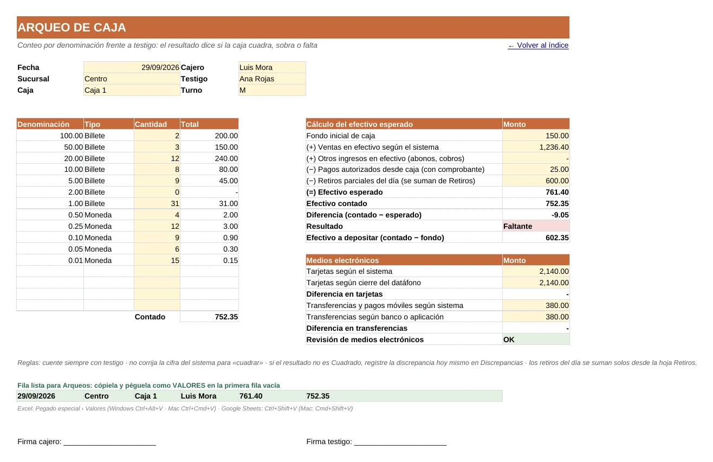
Task: Select the Testigo cell 'Ana Rojas'
Action: (272, 79)
